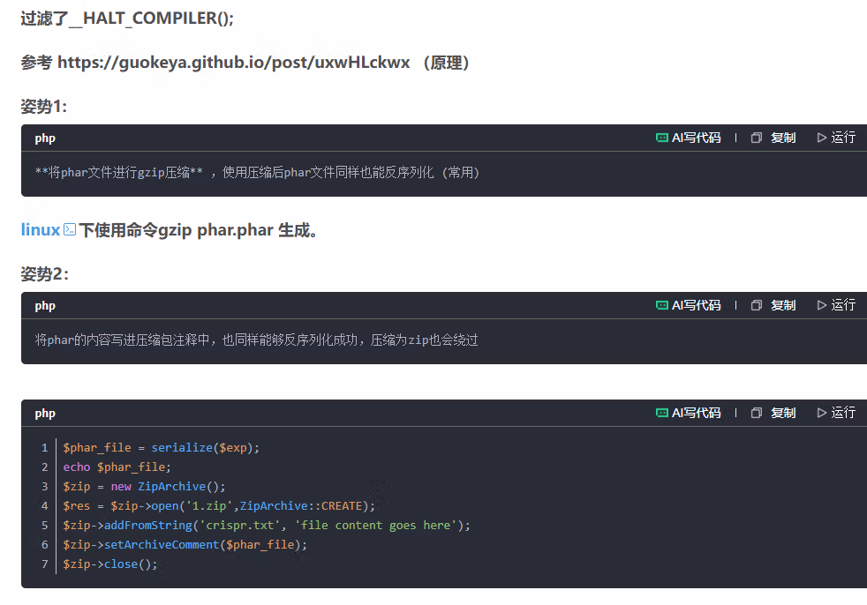Run the second php code block
The width and height of the screenshot is (867, 605).
(x=836, y=305)
